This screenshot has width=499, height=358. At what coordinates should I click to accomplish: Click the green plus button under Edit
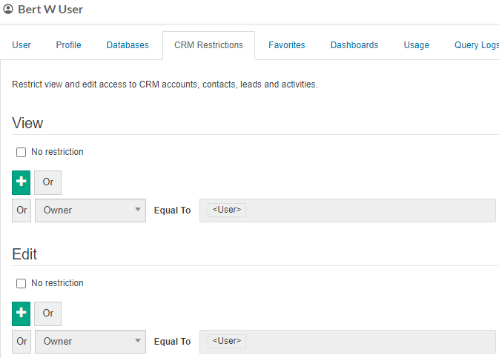pos(22,314)
